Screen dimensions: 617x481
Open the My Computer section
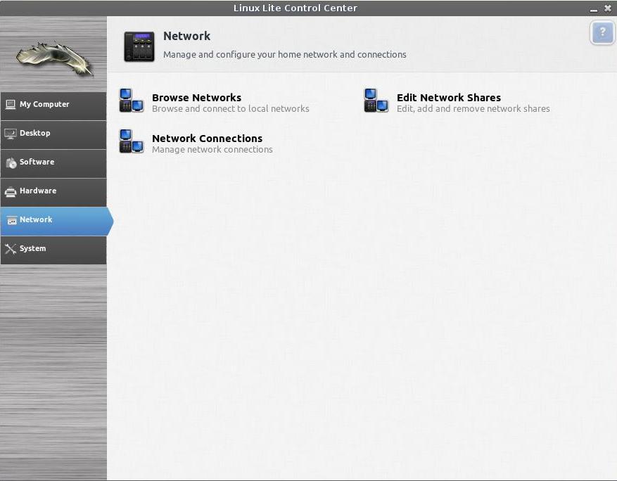point(53,106)
